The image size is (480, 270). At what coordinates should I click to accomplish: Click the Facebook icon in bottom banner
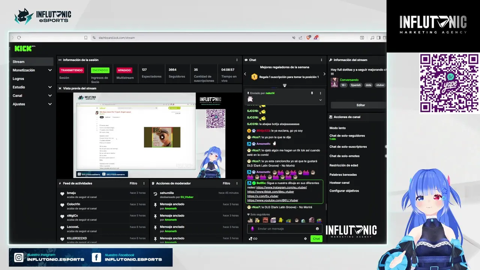pos(96,258)
